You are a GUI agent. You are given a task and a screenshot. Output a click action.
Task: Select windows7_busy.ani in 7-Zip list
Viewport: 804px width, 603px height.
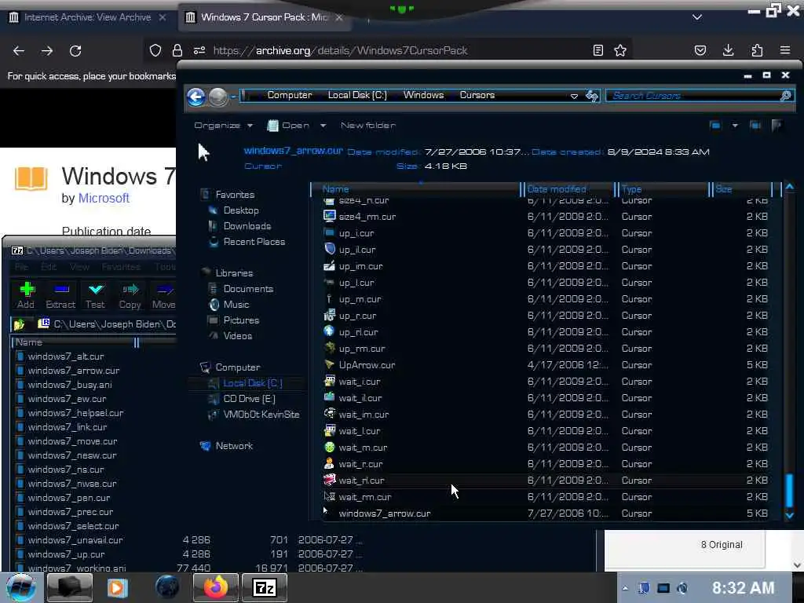(x=70, y=385)
